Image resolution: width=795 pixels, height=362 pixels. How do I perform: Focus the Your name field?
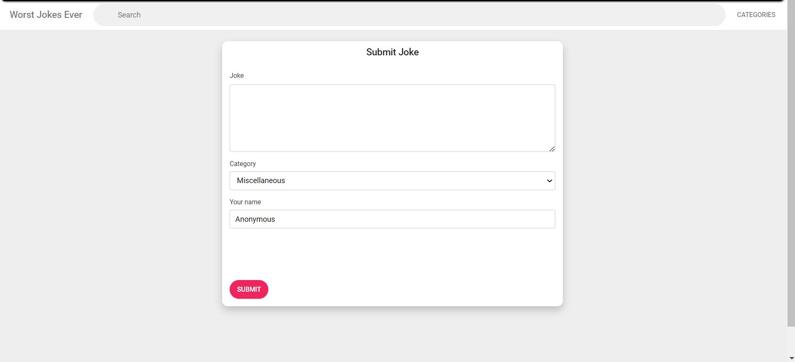tap(392, 219)
